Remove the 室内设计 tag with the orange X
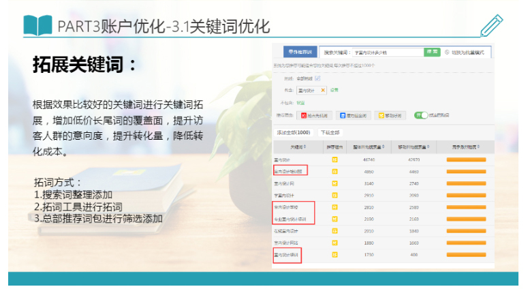Screen dimensions: 528x289 (x=323, y=90)
